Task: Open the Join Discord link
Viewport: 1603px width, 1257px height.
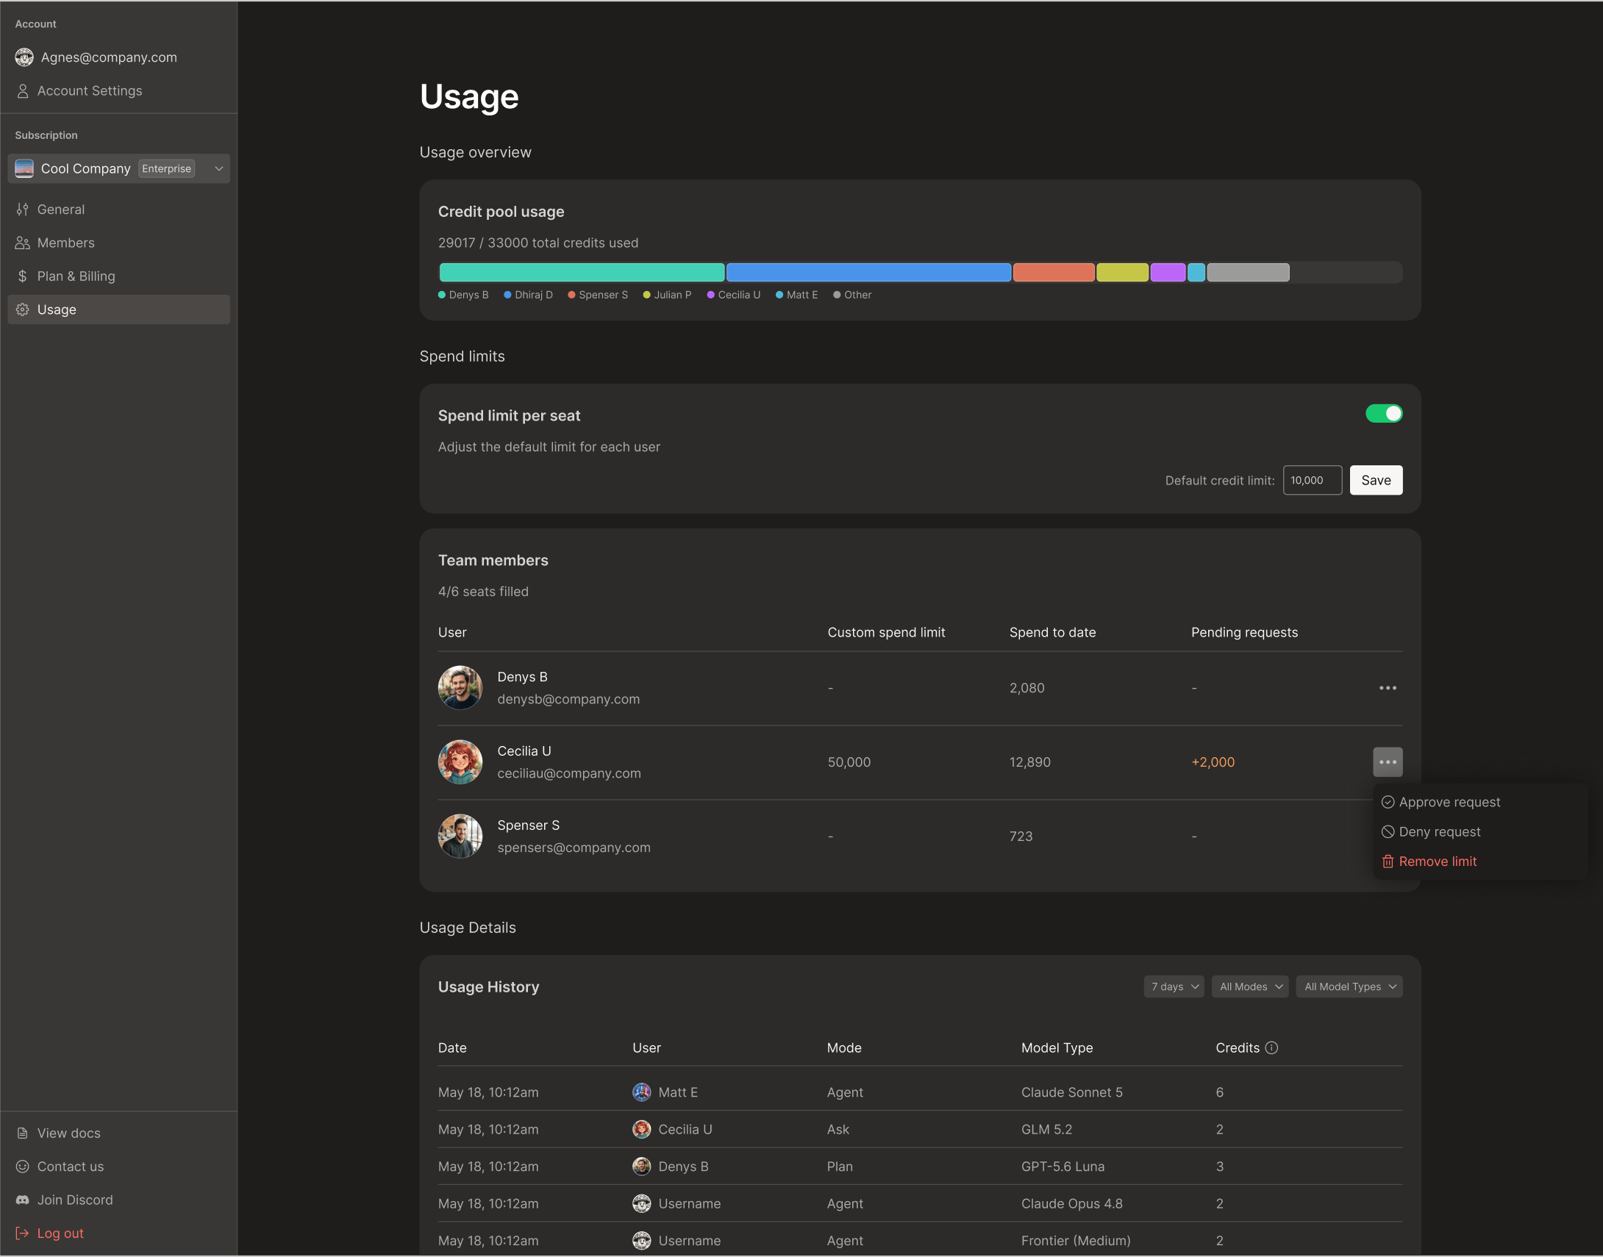Action: coord(118,1200)
